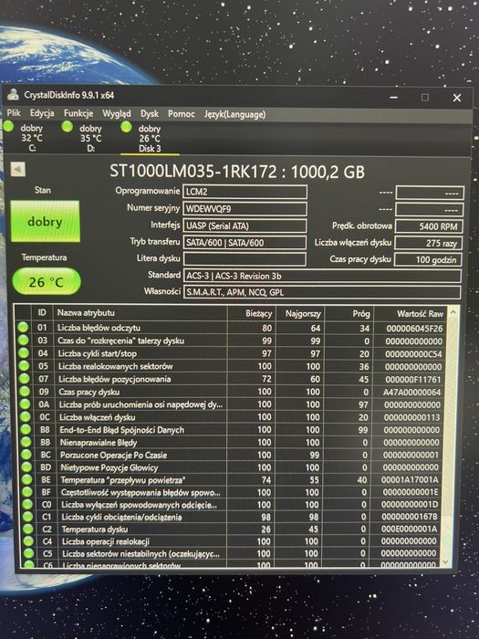The height and width of the screenshot is (639, 479).
Task: Select raw value 000E0000001A
Action: click(409, 529)
